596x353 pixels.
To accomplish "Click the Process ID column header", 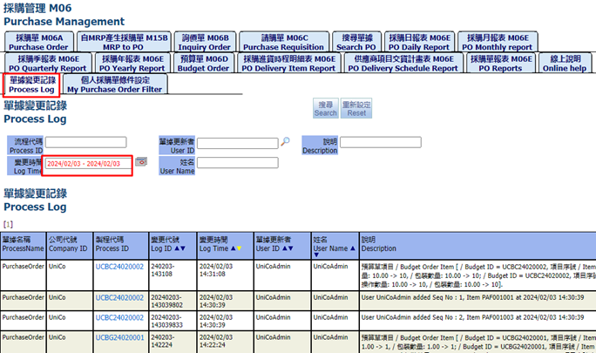I will (121, 246).
